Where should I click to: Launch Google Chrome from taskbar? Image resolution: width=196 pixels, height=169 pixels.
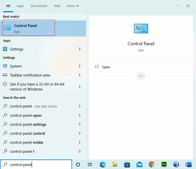tap(152, 164)
